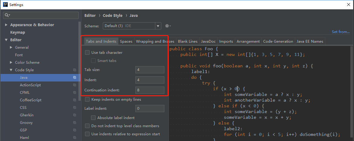The image size is (354, 141).
Task: Select Gherkin code style item
Action: tap(27, 115)
